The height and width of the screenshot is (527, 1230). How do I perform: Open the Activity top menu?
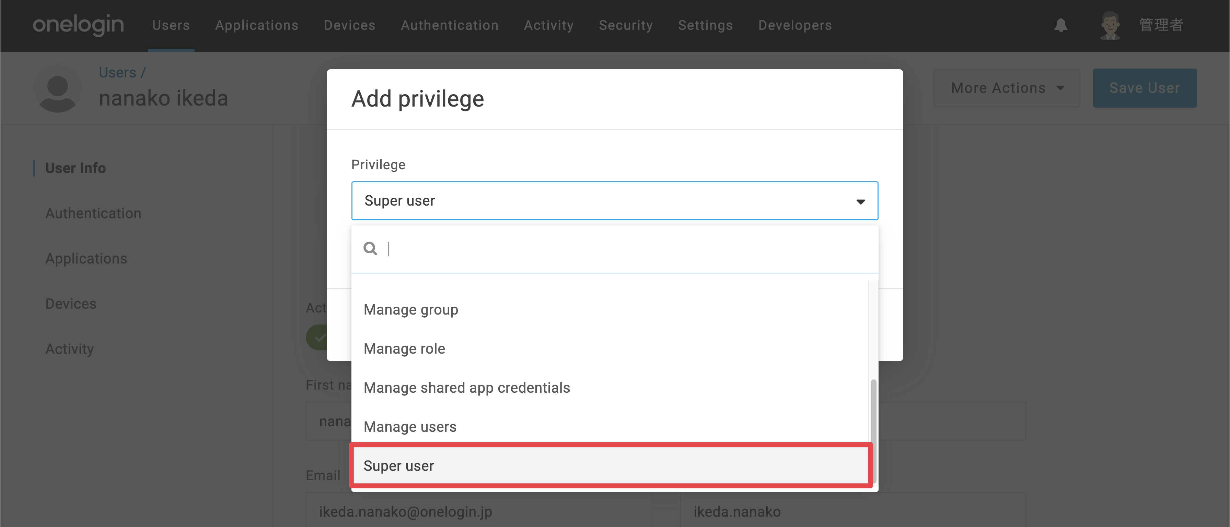click(549, 25)
